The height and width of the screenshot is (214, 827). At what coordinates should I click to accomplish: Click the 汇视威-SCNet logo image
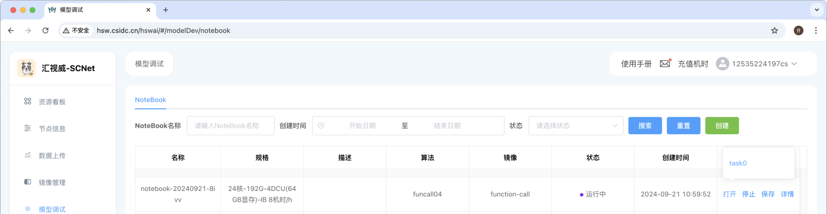pyautogui.click(x=26, y=68)
